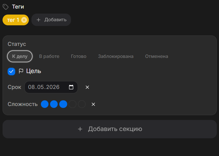Remove тег 1 via its x icon
Screen dimensions: 219x156
[x=24, y=20]
